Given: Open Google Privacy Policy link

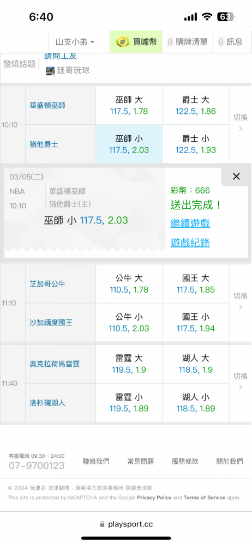Looking at the screenshot, I should point(154,498).
